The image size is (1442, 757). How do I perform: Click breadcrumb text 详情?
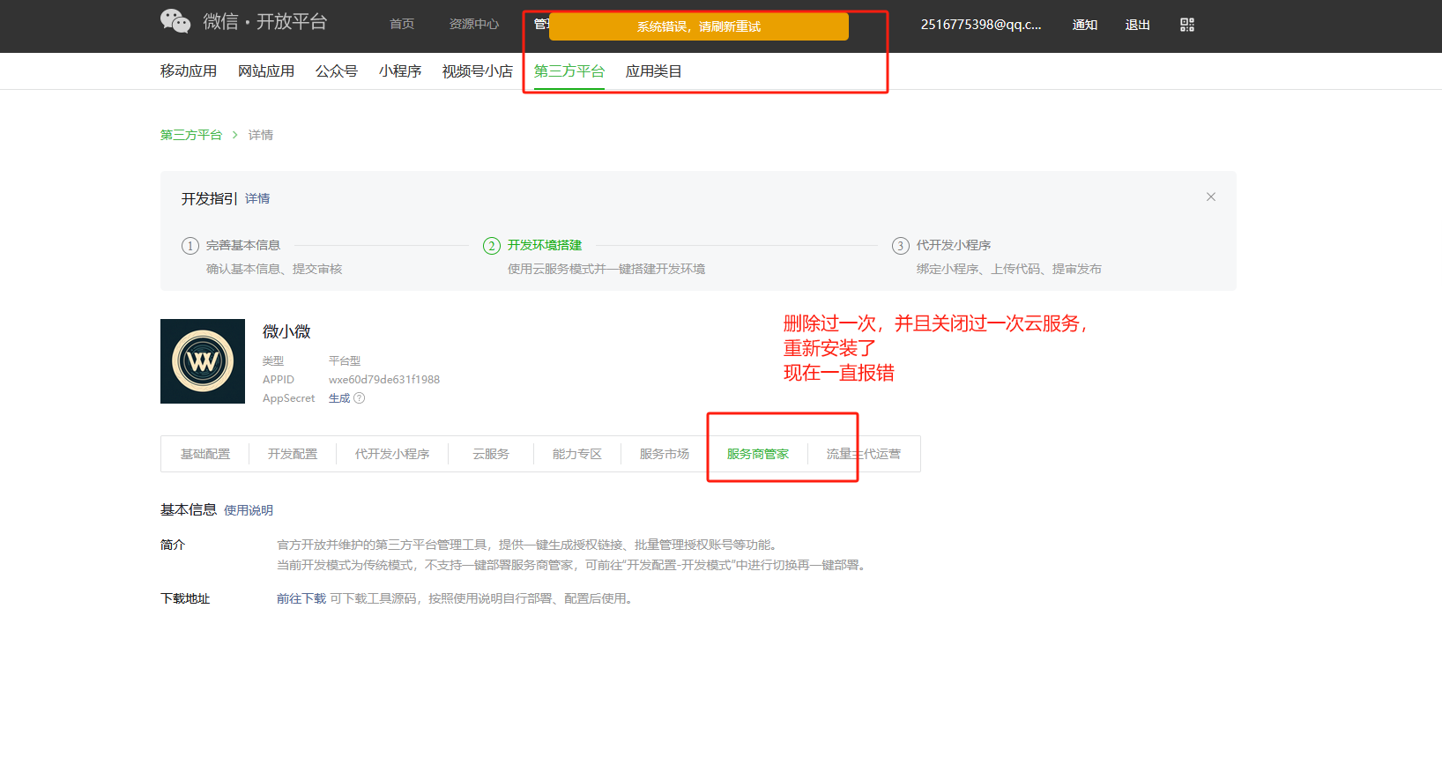click(x=261, y=135)
